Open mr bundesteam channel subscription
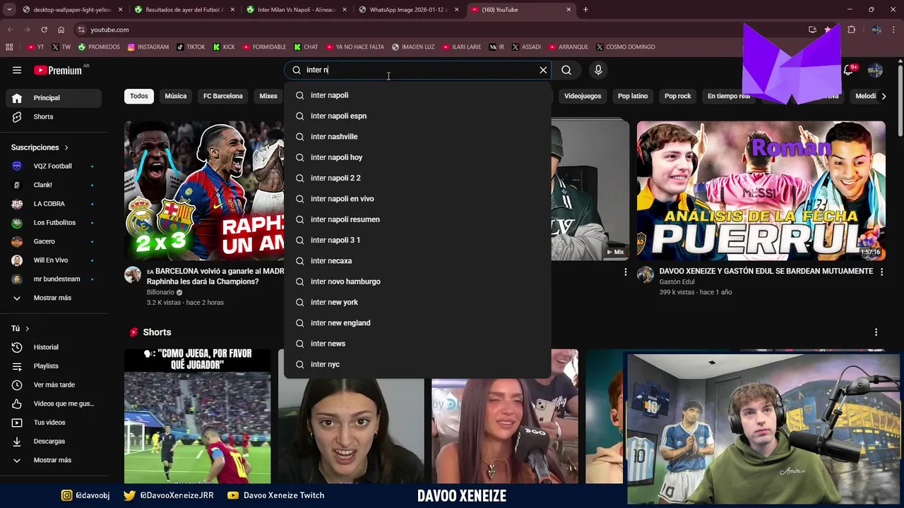 coord(54,279)
